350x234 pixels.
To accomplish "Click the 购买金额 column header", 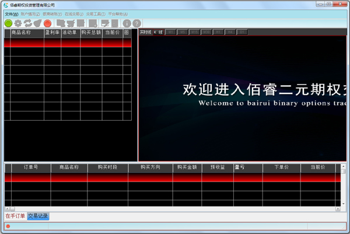I will point(187,167).
